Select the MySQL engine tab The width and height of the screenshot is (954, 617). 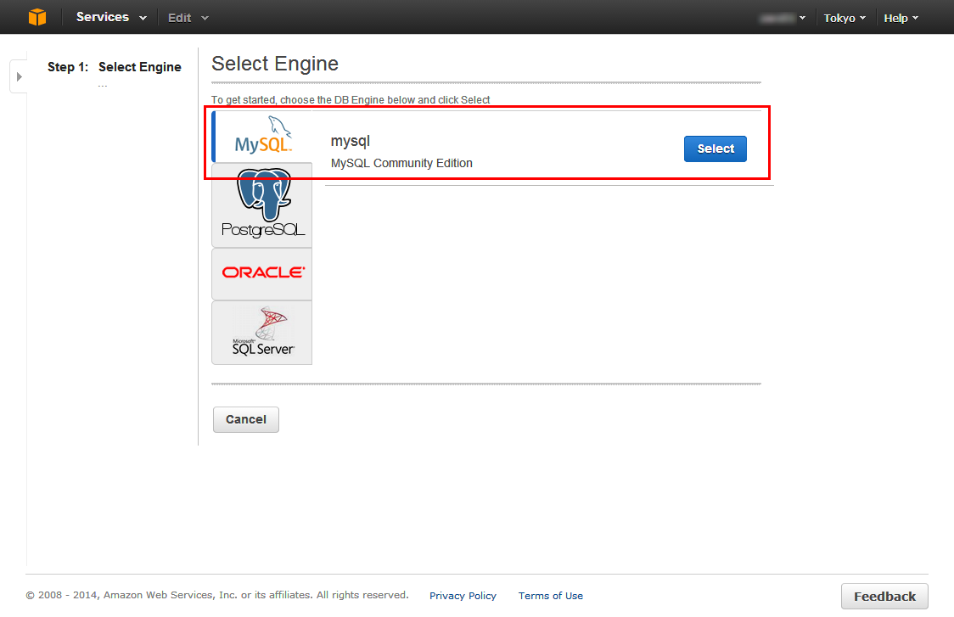coord(262,137)
